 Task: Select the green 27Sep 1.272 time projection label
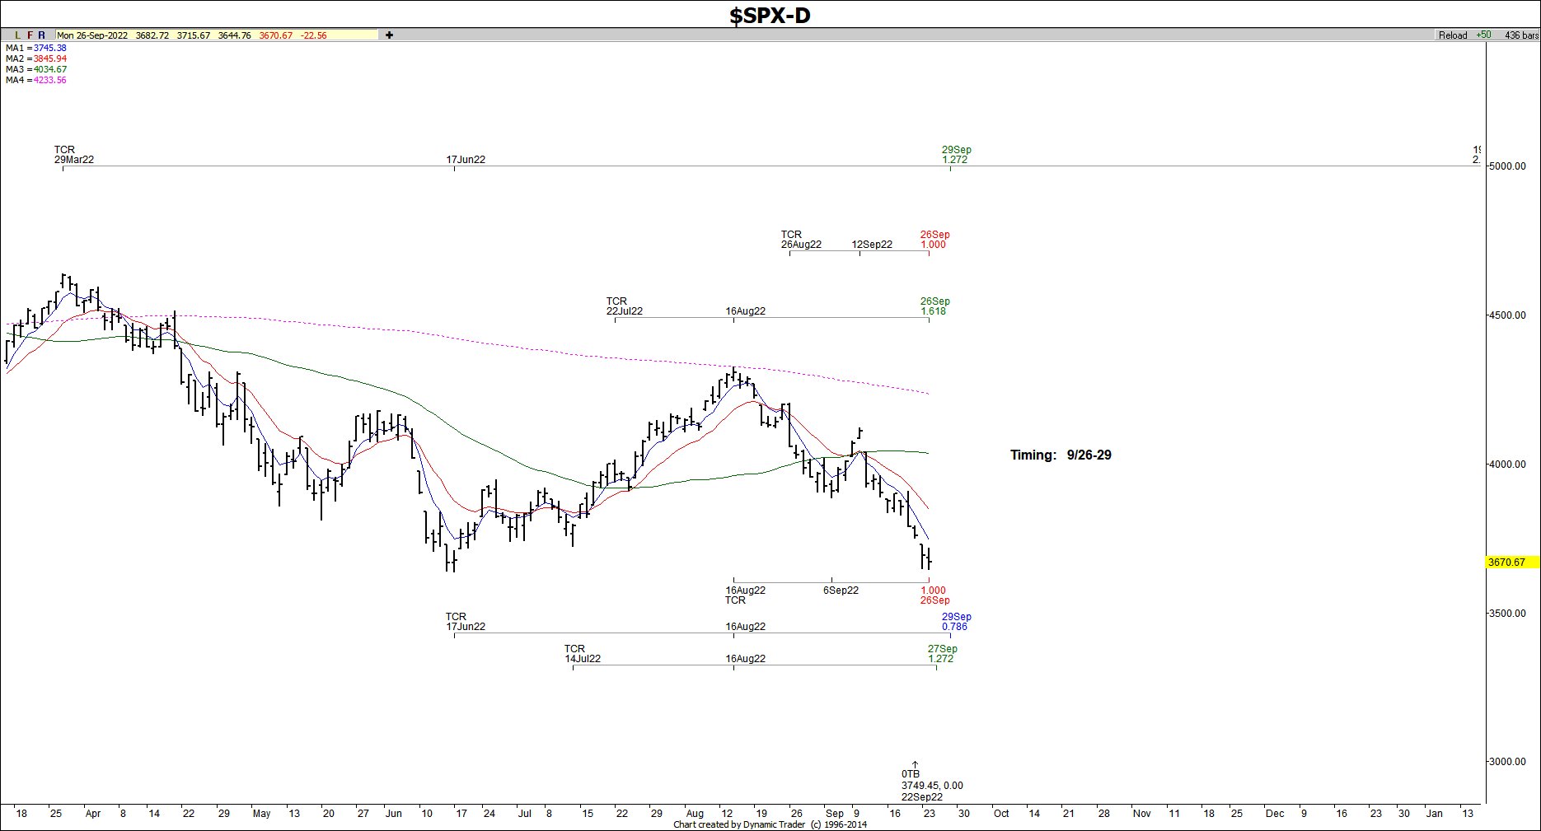click(x=942, y=654)
